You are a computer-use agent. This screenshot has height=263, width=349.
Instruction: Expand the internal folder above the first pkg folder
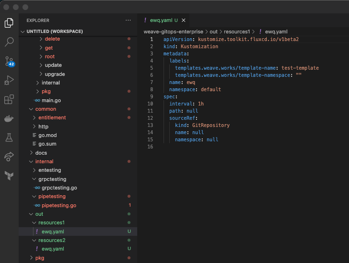click(78, 83)
